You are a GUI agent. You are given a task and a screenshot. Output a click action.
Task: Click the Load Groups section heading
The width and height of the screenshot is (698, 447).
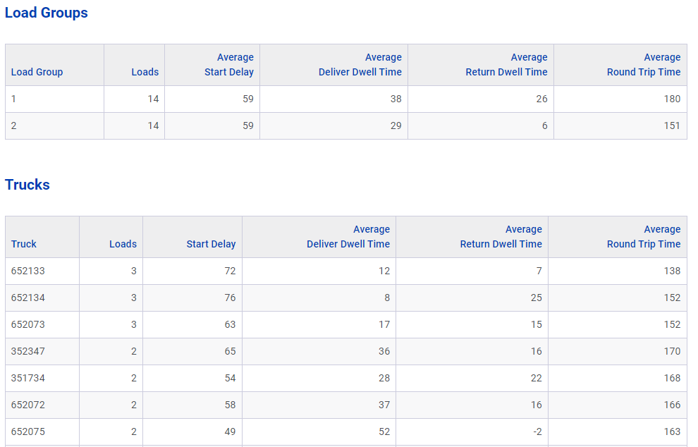point(47,13)
